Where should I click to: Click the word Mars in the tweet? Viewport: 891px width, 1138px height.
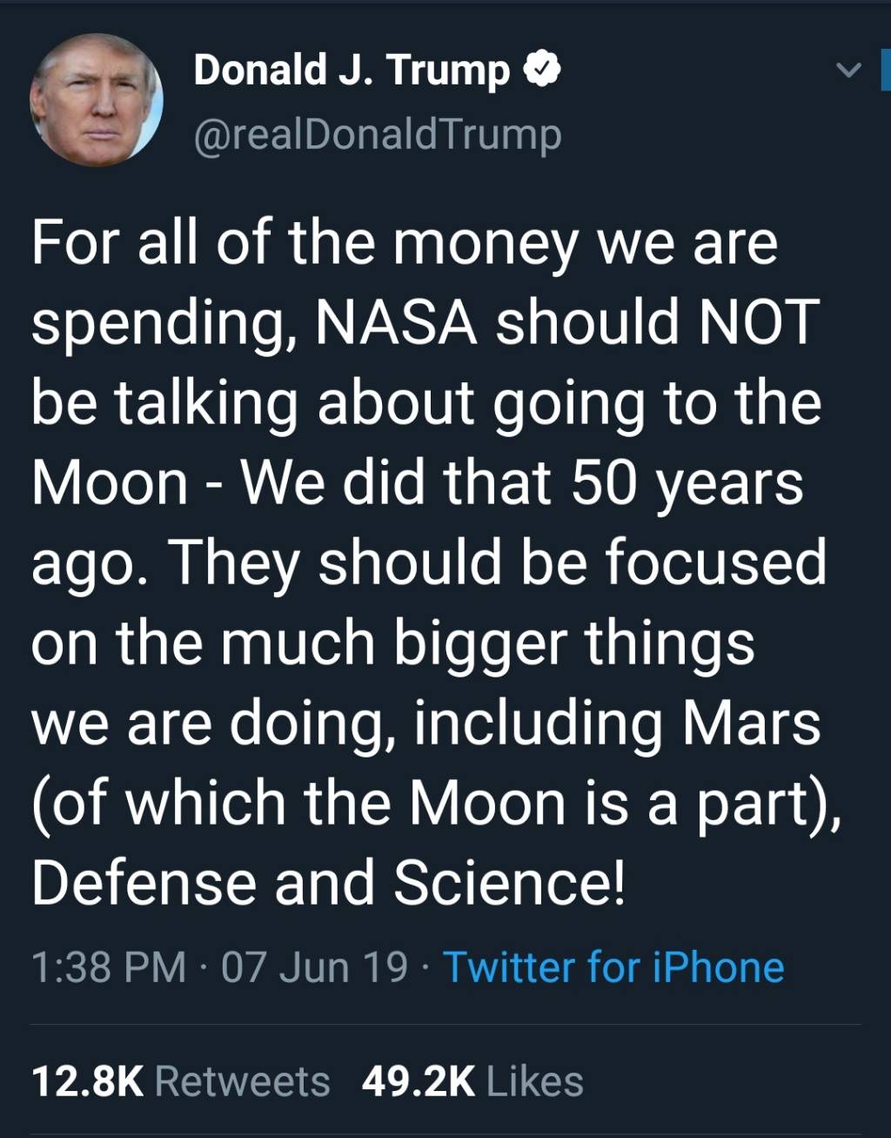(x=751, y=724)
